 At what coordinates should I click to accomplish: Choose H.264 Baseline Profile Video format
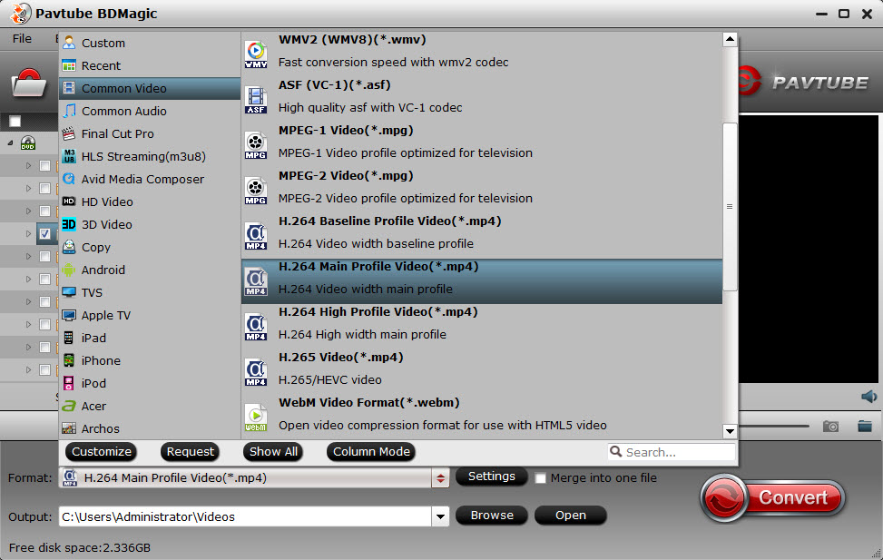click(482, 232)
